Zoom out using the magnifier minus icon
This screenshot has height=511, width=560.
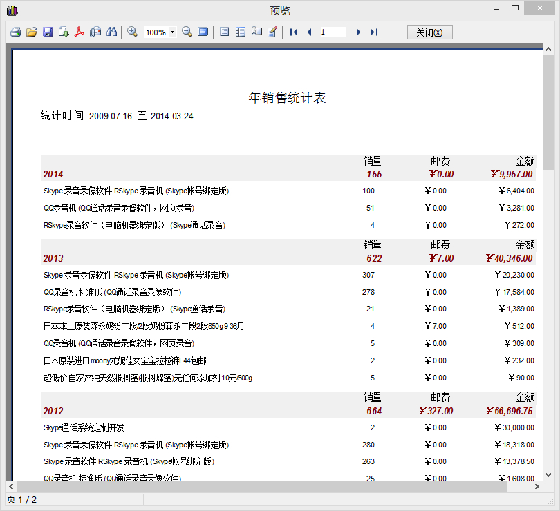pyautogui.click(x=187, y=32)
